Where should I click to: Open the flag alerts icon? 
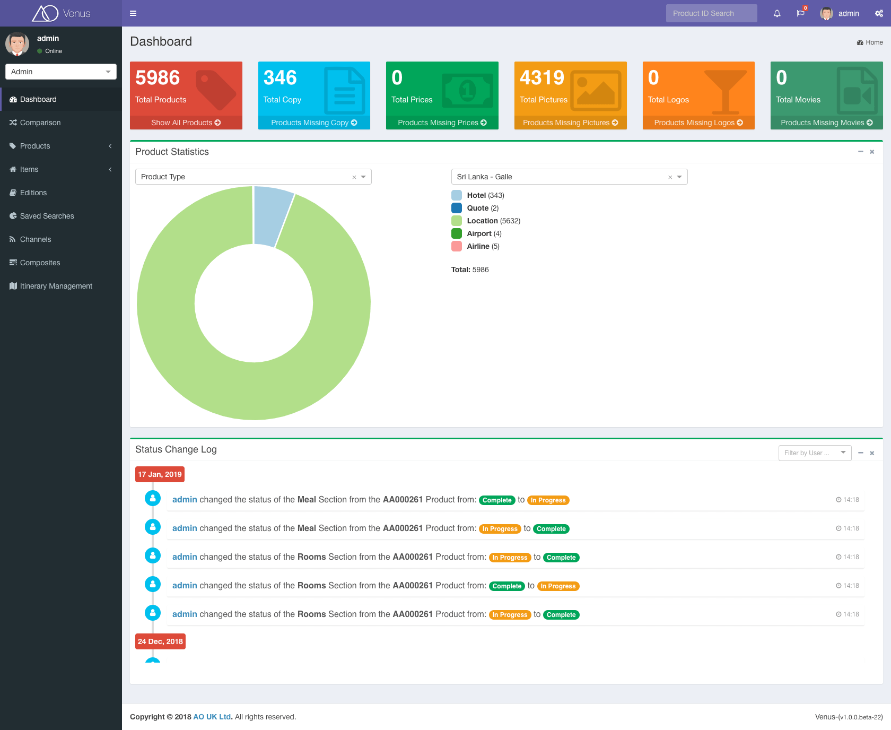point(800,13)
